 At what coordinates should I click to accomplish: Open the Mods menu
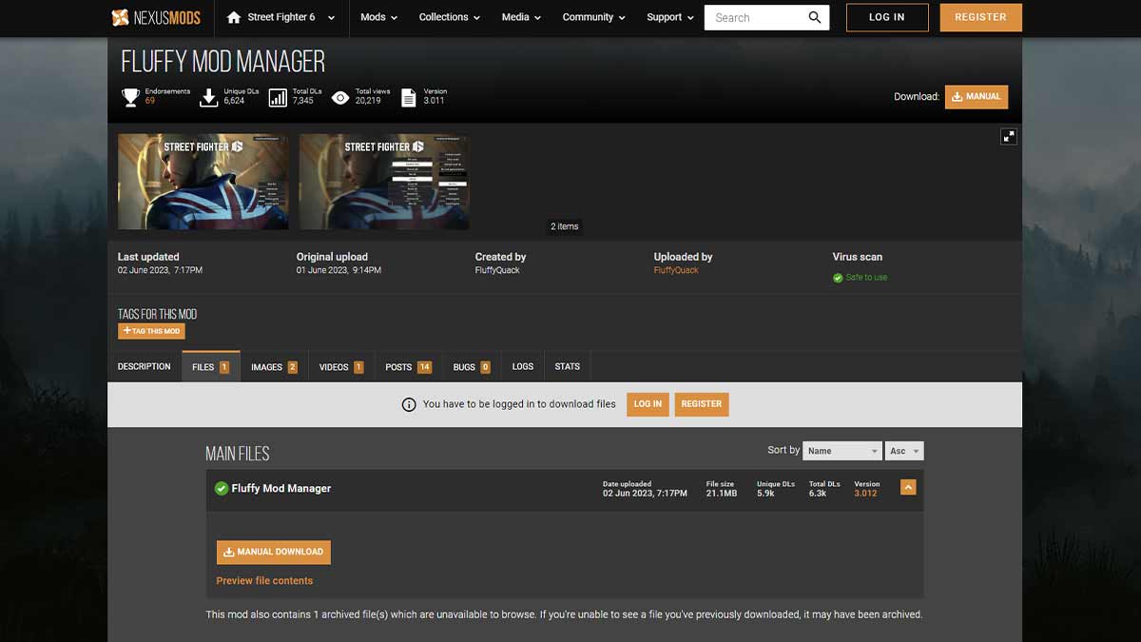point(378,17)
